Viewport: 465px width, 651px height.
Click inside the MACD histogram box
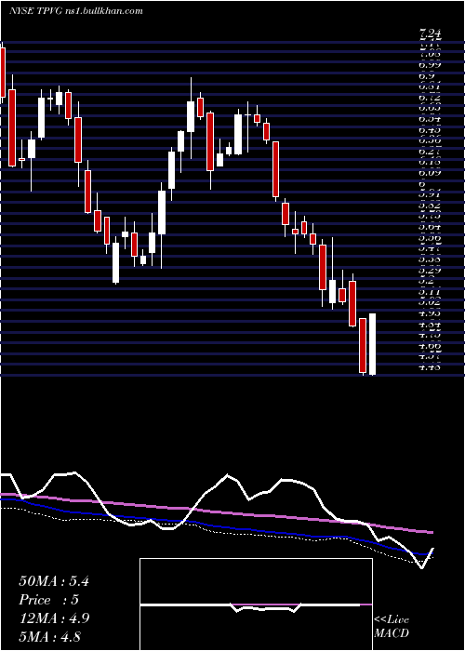tap(256, 604)
